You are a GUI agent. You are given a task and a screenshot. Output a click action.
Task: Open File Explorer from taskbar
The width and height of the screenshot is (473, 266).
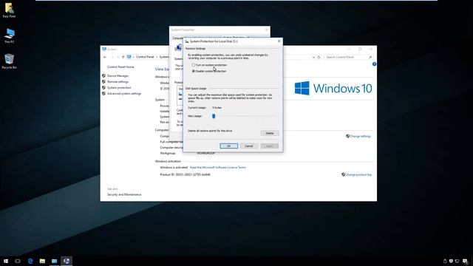tap(42, 261)
